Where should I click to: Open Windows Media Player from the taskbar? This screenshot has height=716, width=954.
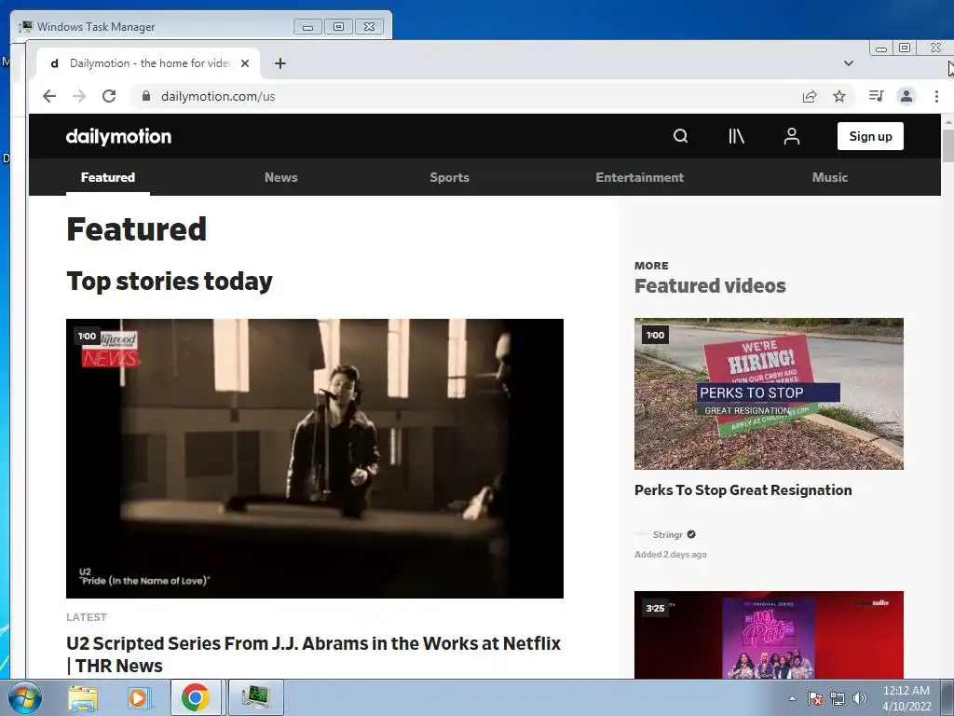click(x=140, y=697)
